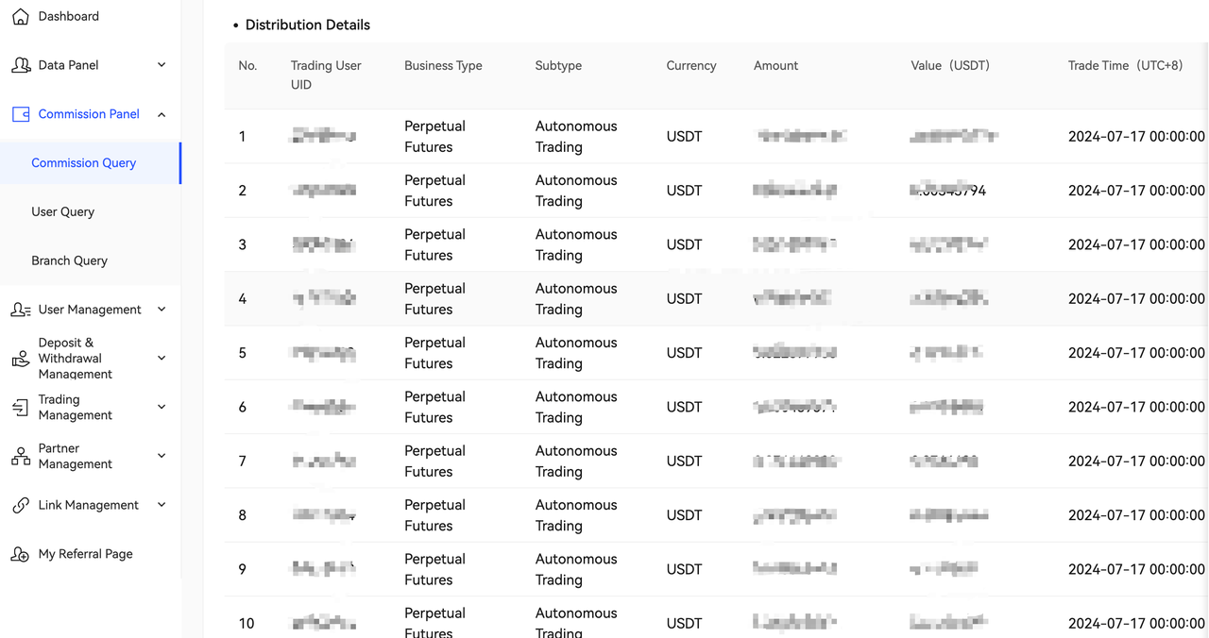Screen dimensions: 1209x638
Task: Click the Dashboard home icon
Action: coord(20,16)
